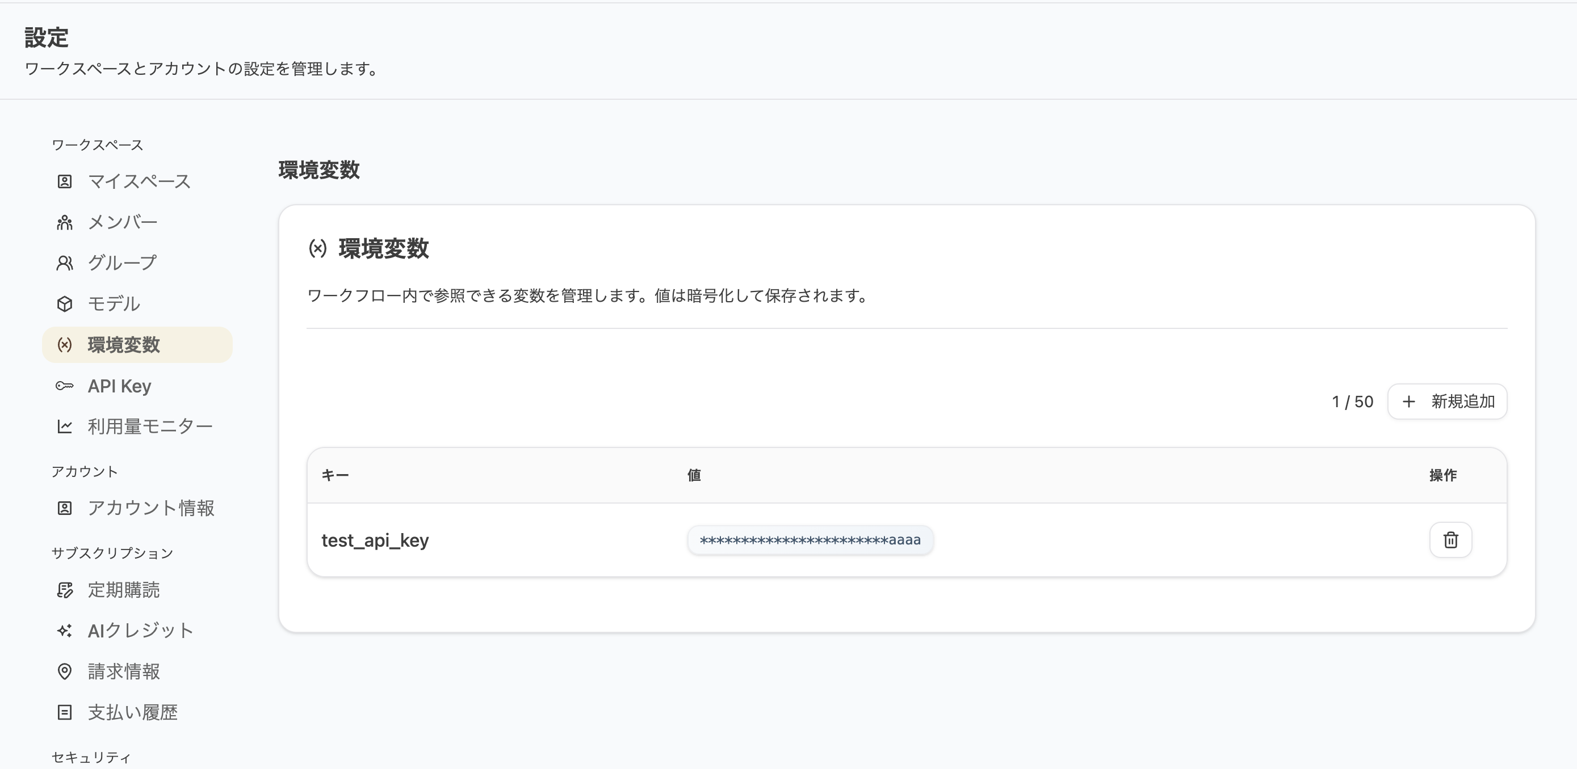This screenshot has height=769, width=1577.
Task: Click the ワークフロー内で参照できる description text
Action: click(588, 296)
